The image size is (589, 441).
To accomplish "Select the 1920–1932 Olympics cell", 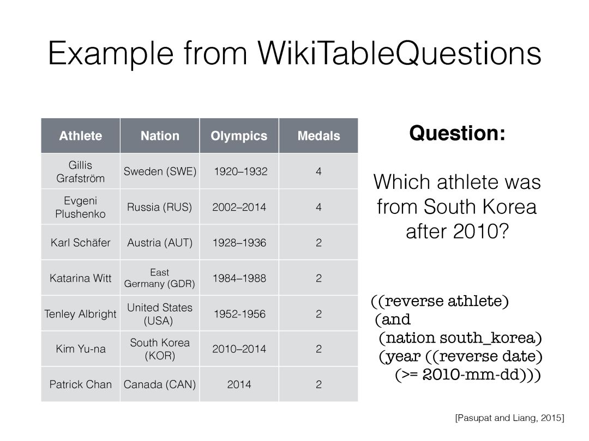I will [x=239, y=171].
